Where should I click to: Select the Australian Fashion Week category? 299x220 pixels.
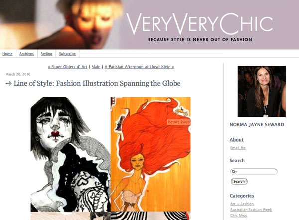tap(251, 210)
